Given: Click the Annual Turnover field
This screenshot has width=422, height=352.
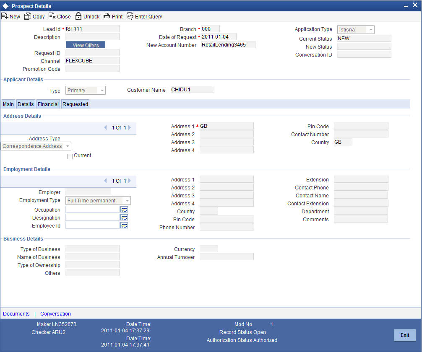Looking at the screenshot, I should pyautogui.click(x=227, y=257).
